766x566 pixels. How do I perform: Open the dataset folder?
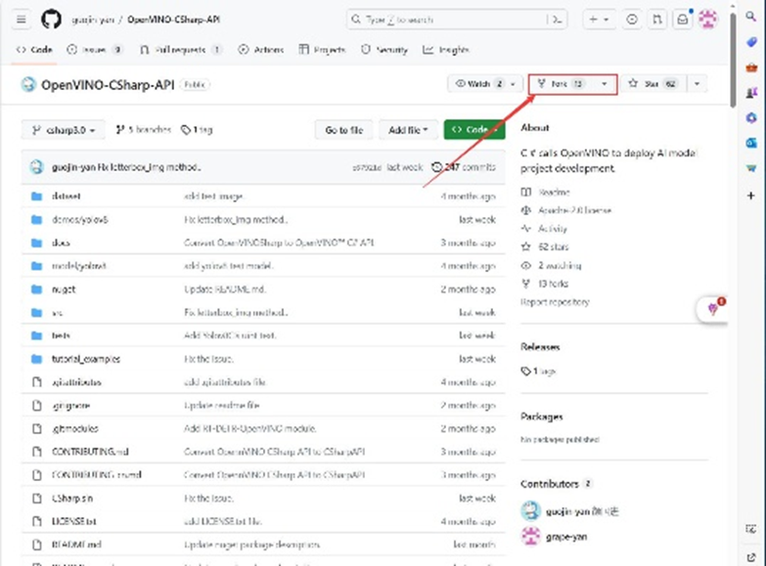point(66,196)
